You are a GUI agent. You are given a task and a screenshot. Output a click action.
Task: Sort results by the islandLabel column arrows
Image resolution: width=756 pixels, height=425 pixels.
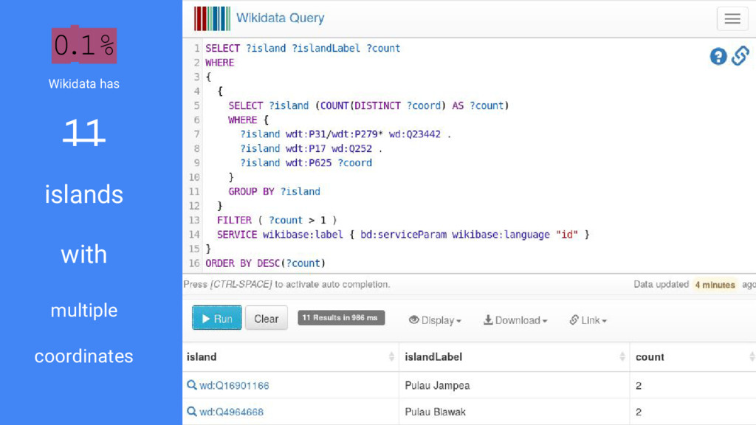[x=622, y=356]
